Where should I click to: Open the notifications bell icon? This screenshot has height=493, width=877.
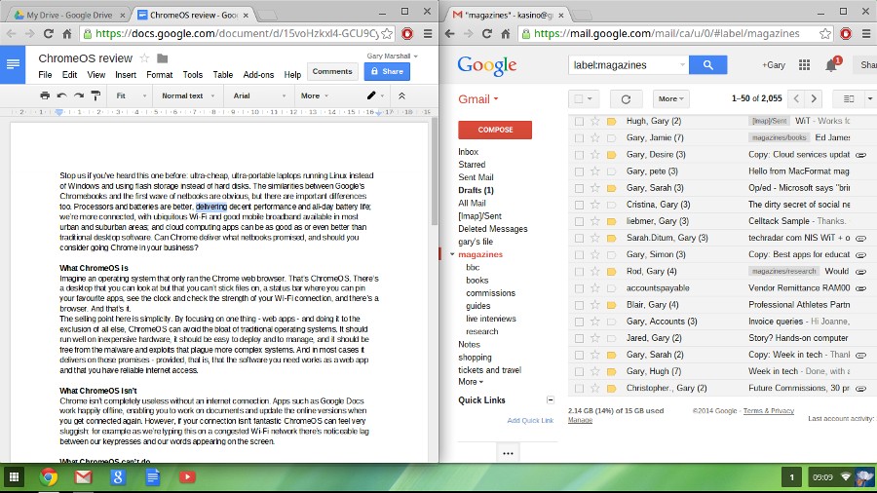[x=831, y=65]
